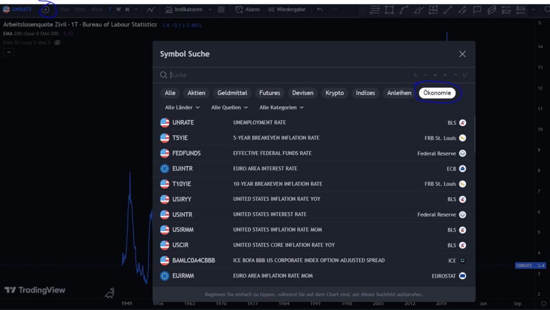550x310 pixels.
Task: Click into the Suche search field
Action: [286, 75]
